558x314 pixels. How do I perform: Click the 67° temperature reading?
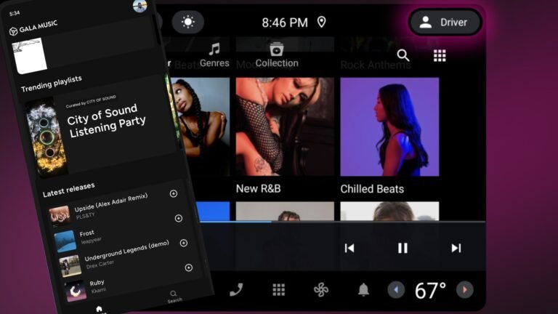click(x=430, y=291)
